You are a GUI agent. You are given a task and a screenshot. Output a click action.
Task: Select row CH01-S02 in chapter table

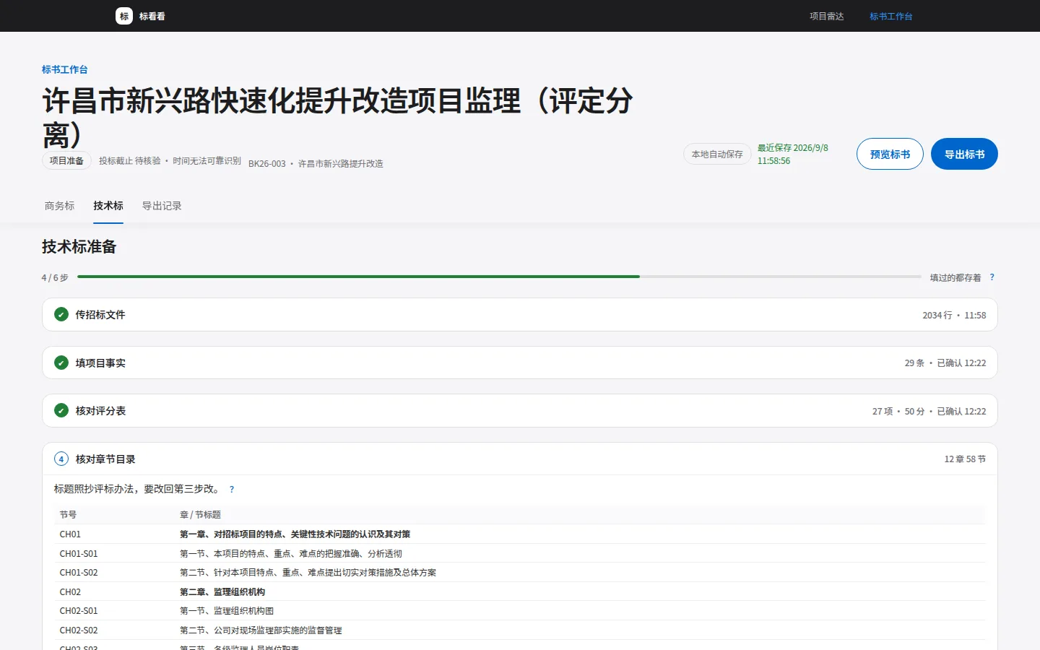[x=520, y=573]
